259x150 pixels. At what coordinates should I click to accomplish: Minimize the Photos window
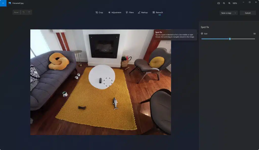[244, 2]
